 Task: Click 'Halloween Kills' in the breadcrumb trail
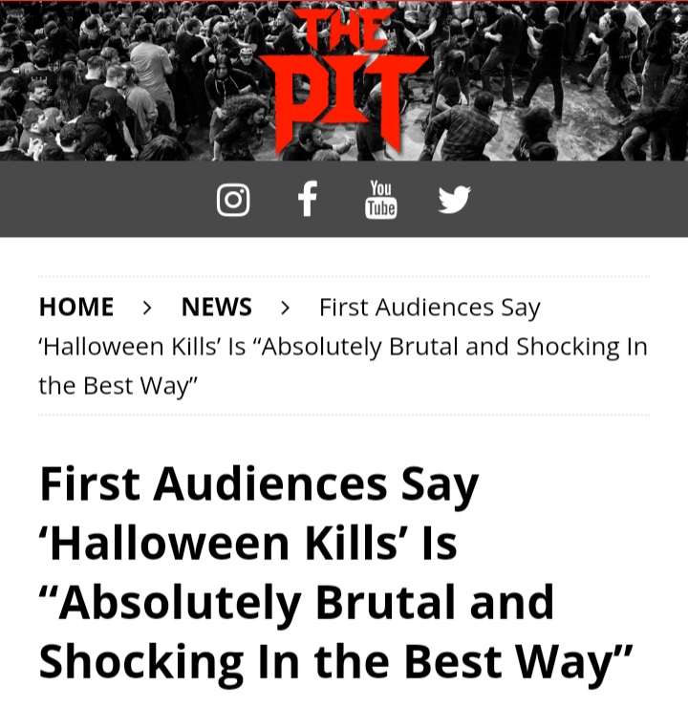(x=130, y=347)
